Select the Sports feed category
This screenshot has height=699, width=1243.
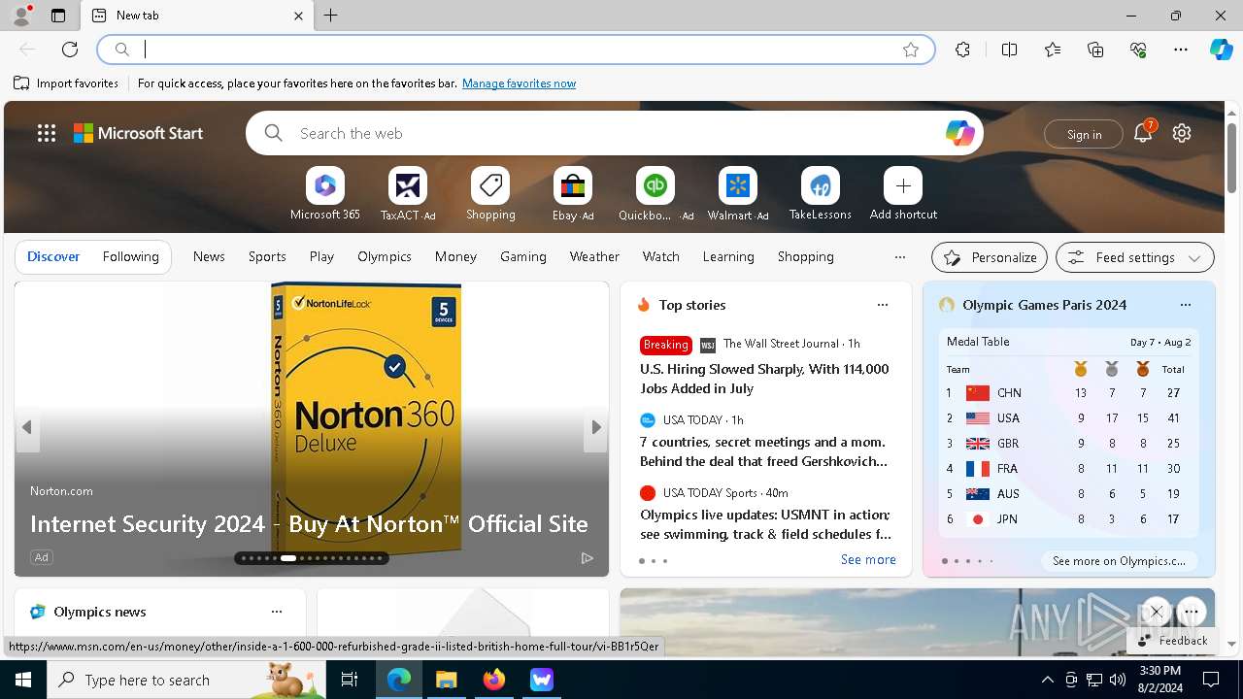coord(267,256)
